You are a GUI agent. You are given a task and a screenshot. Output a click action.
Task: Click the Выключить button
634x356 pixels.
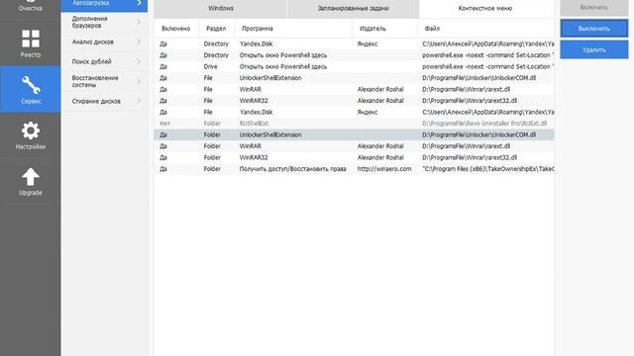click(594, 29)
